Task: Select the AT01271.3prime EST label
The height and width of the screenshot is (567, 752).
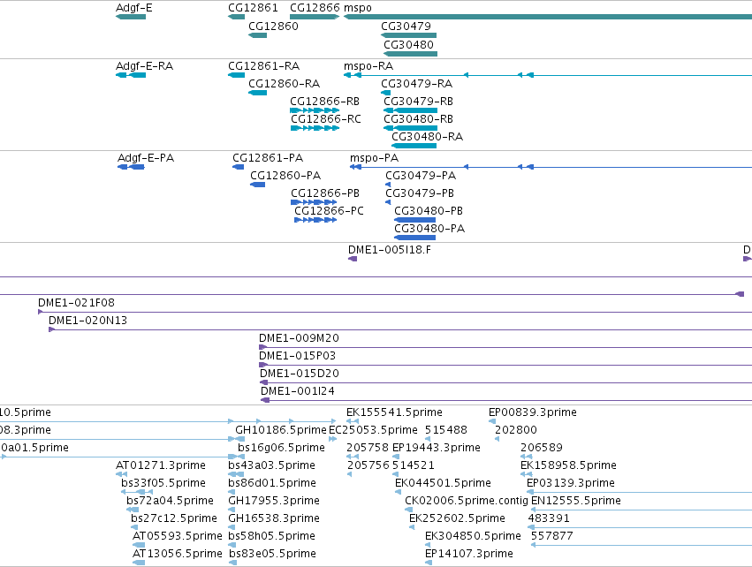Action: [x=161, y=465]
